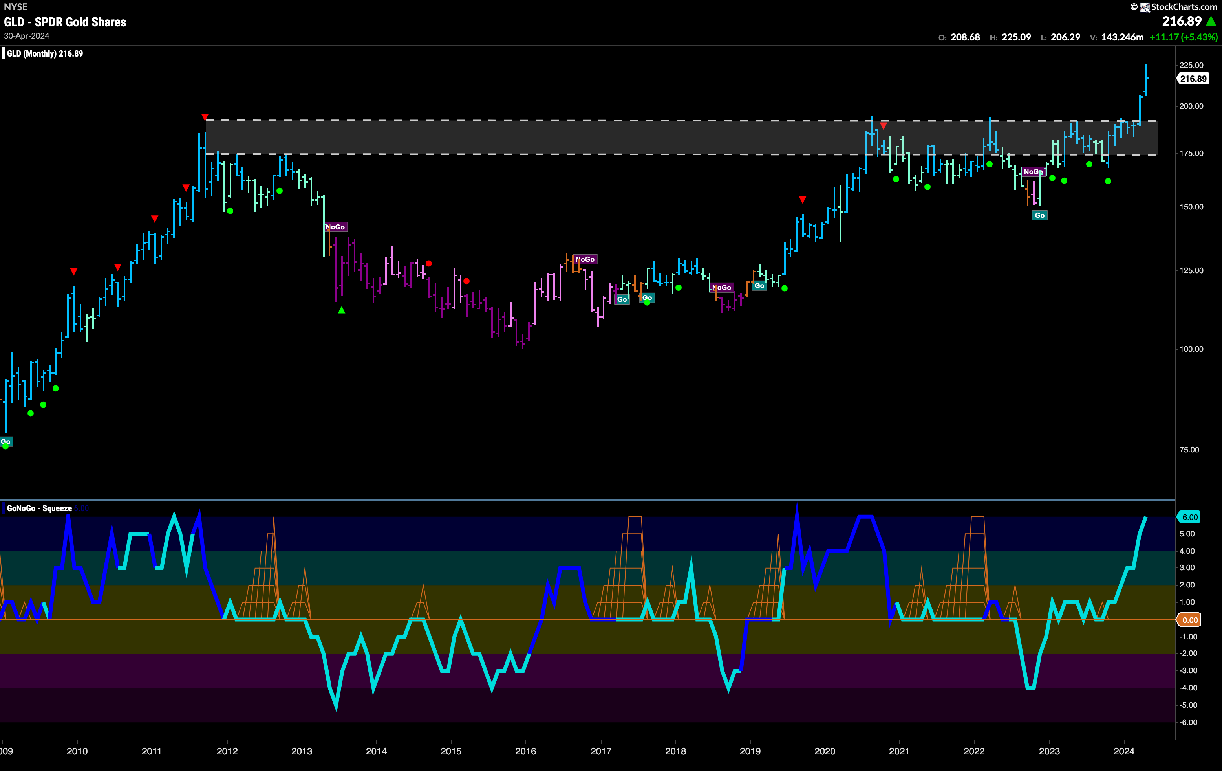Click the +11.17 (+5.43%) change text

[x=1183, y=37]
